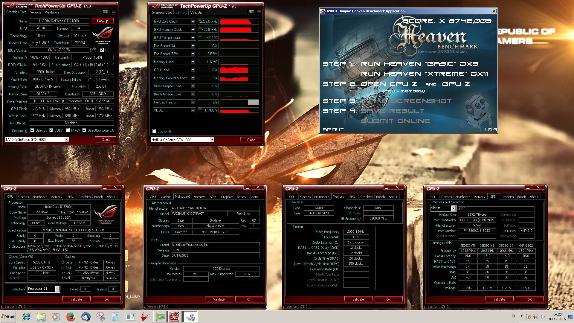The width and height of the screenshot is (574, 323).
Task: Open the GPU Temperature sensor dropdown
Action: [x=193, y=38]
